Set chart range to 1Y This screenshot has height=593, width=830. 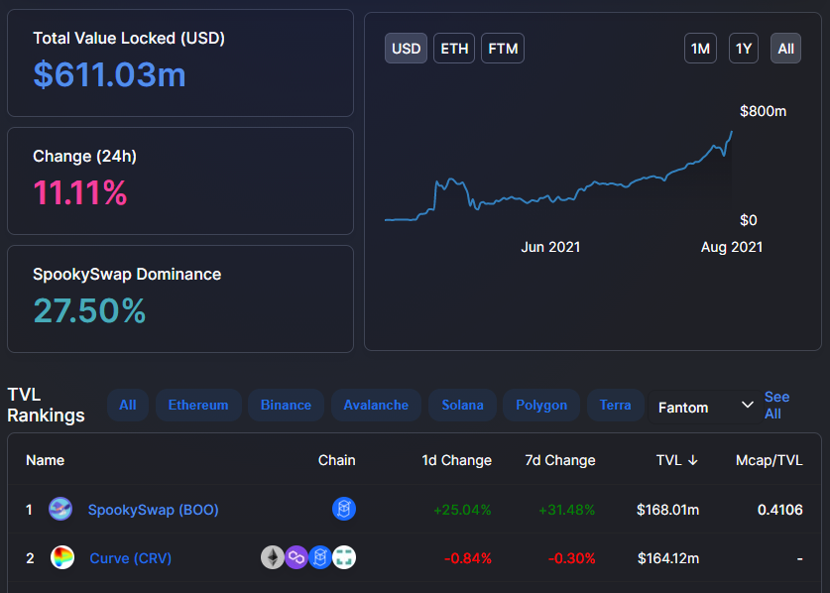coord(744,49)
